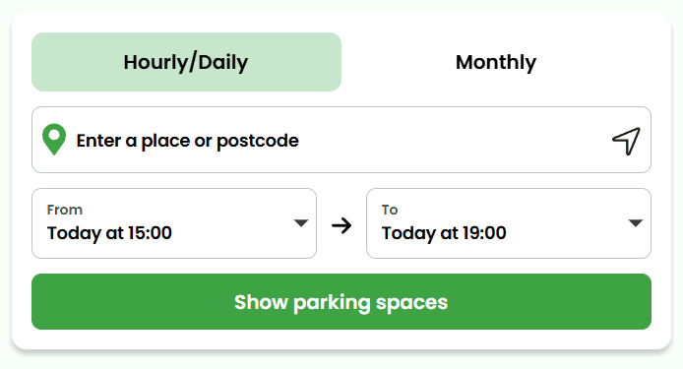Viewport: 683px width, 369px height.
Task: Switch to the Monthly tab
Action: [x=496, y=62]
